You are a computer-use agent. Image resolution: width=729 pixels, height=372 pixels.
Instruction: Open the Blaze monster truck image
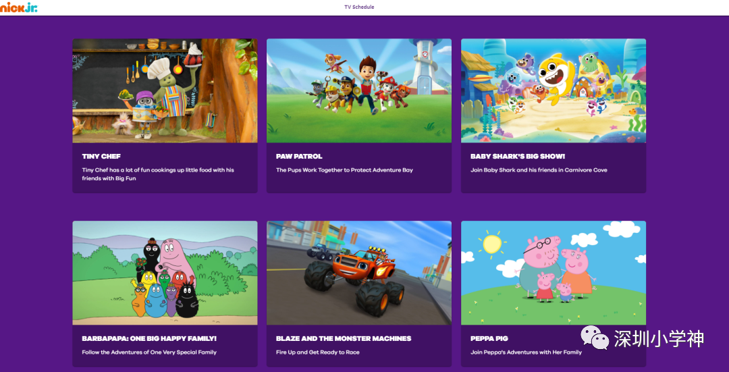[358, 273]
